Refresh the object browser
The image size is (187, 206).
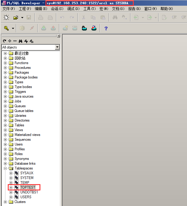[x=4, y=41]
